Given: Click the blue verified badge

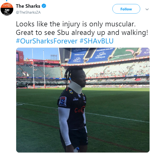Looking at the screenshot, I should [44, 6].
